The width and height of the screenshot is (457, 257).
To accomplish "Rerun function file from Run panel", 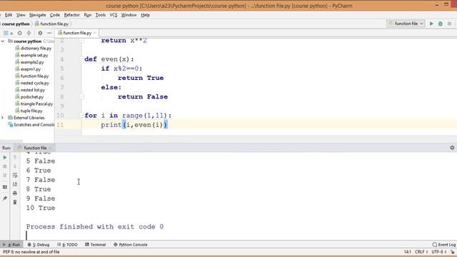I will (5, 157).
